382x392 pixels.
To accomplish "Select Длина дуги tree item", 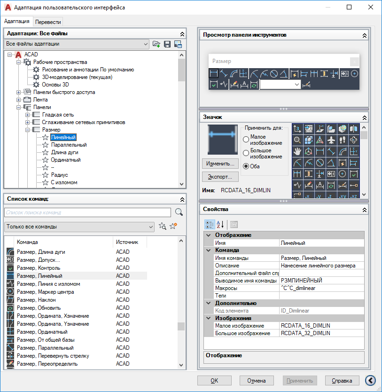I will point(64,152).
